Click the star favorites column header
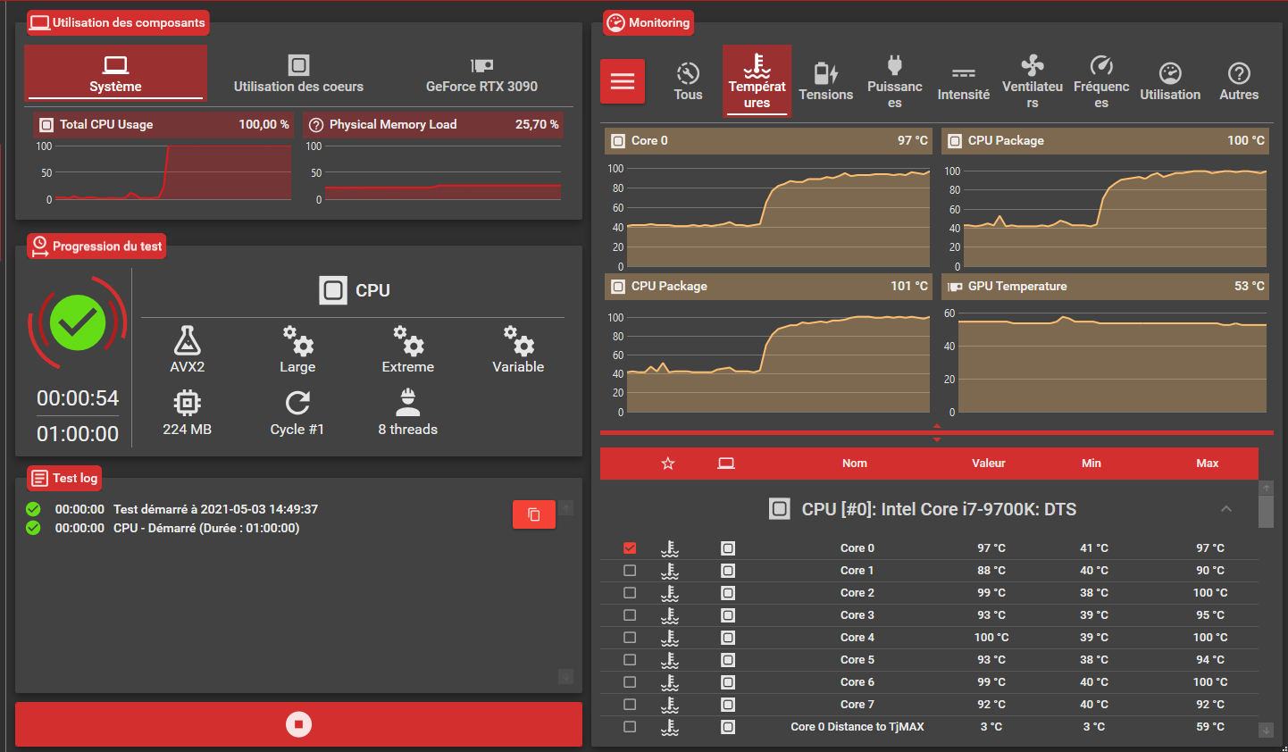 tap(668, 463)
